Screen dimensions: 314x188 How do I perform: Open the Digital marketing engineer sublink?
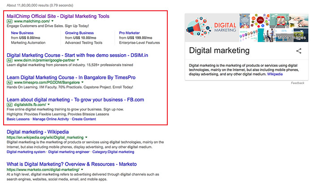pos(69,152)
